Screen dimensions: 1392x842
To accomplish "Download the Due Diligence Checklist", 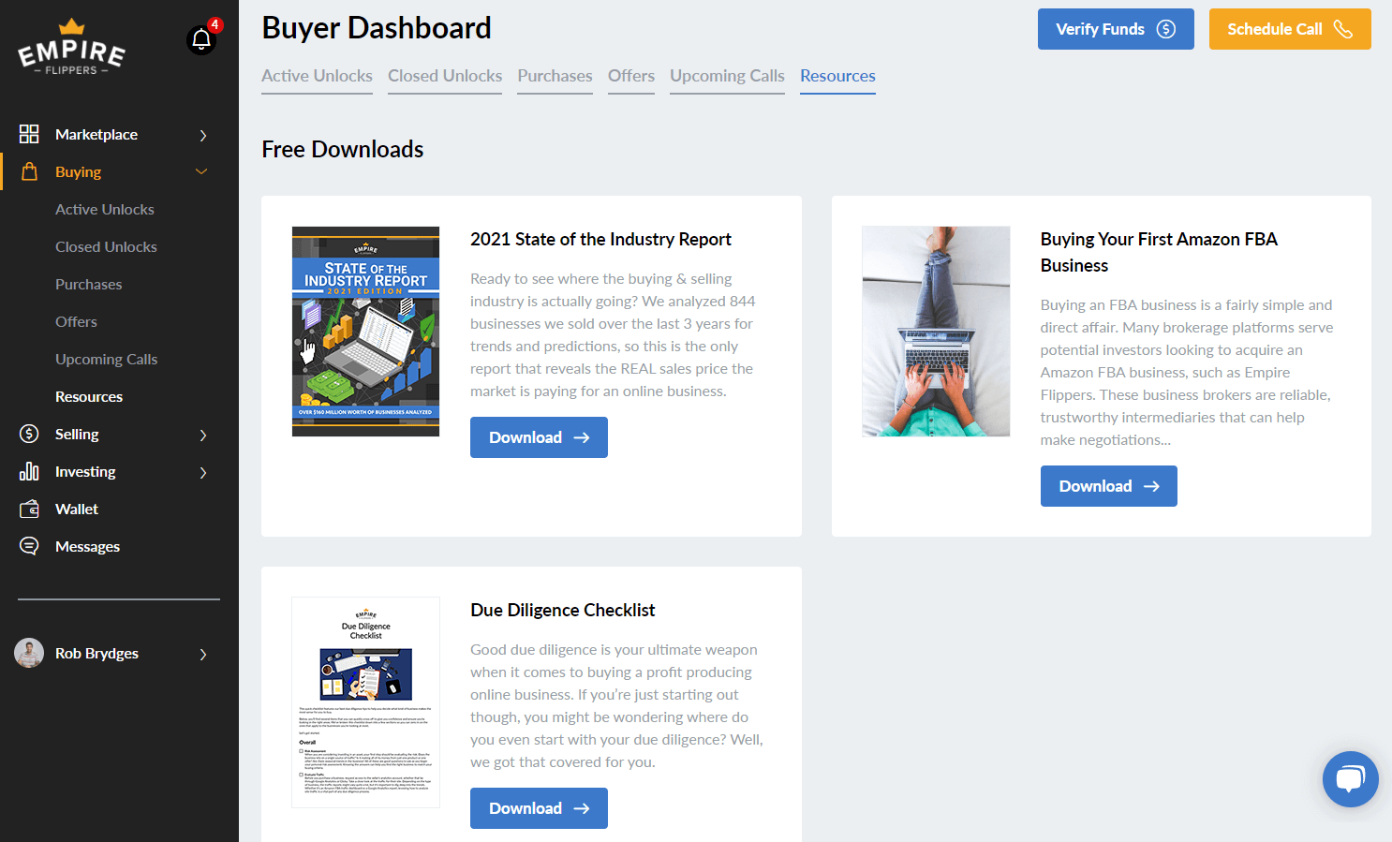I will pos(539,808).
